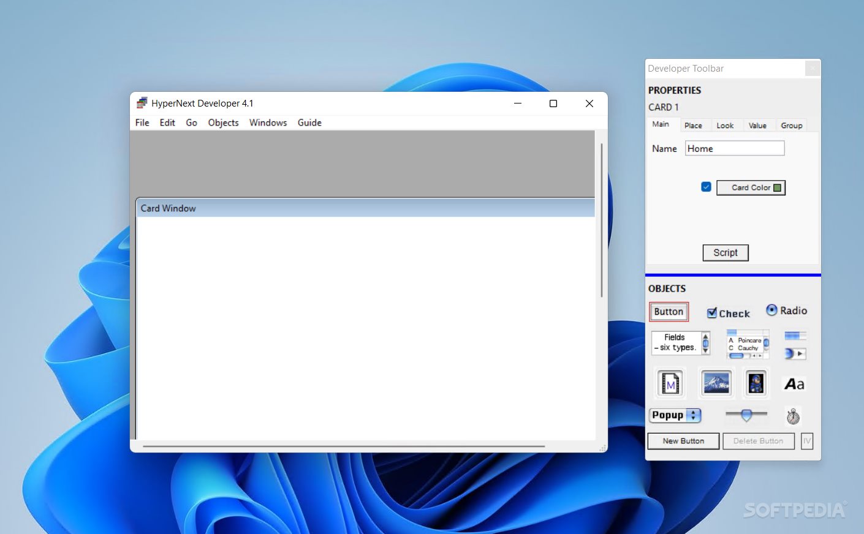The image size is (864, 534).
Task: Click the horizontal scrollbar in HyperNext window
Action: coord(344,446)
